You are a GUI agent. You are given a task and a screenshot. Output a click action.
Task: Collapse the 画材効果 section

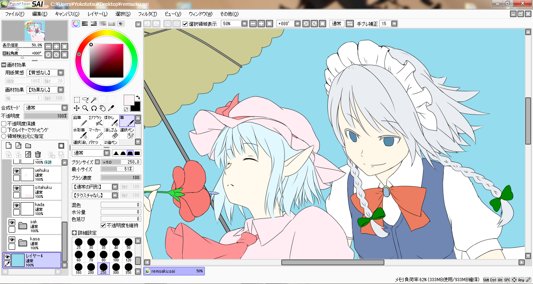tap(4, 65)
